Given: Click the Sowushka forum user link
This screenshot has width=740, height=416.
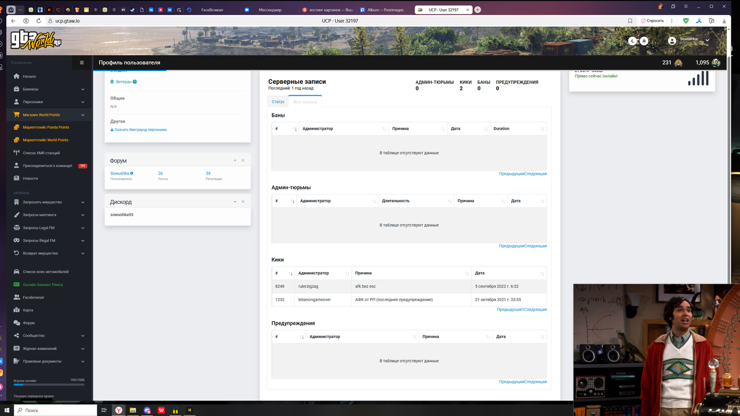Looking at the screenshot, I should (x=120, y=173).
